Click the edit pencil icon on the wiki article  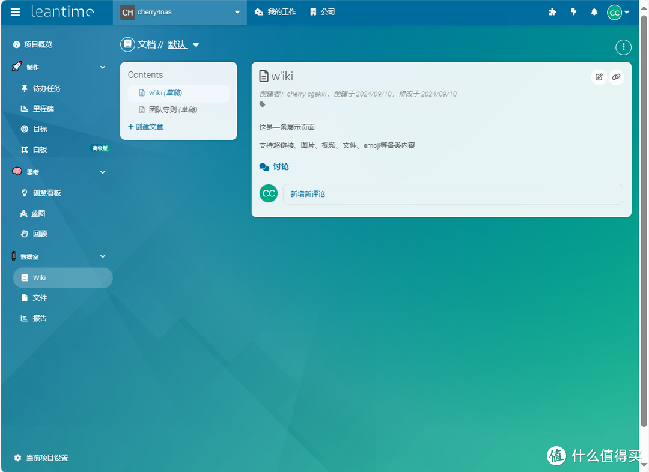(x=599, y=77)
